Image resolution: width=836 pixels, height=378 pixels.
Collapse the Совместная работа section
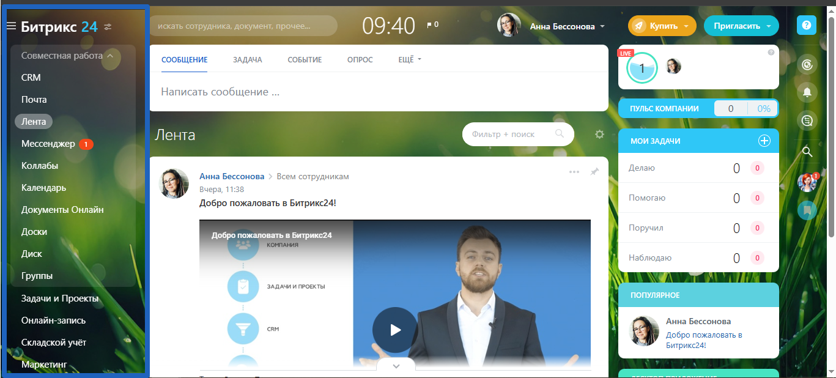coord(110,56)
